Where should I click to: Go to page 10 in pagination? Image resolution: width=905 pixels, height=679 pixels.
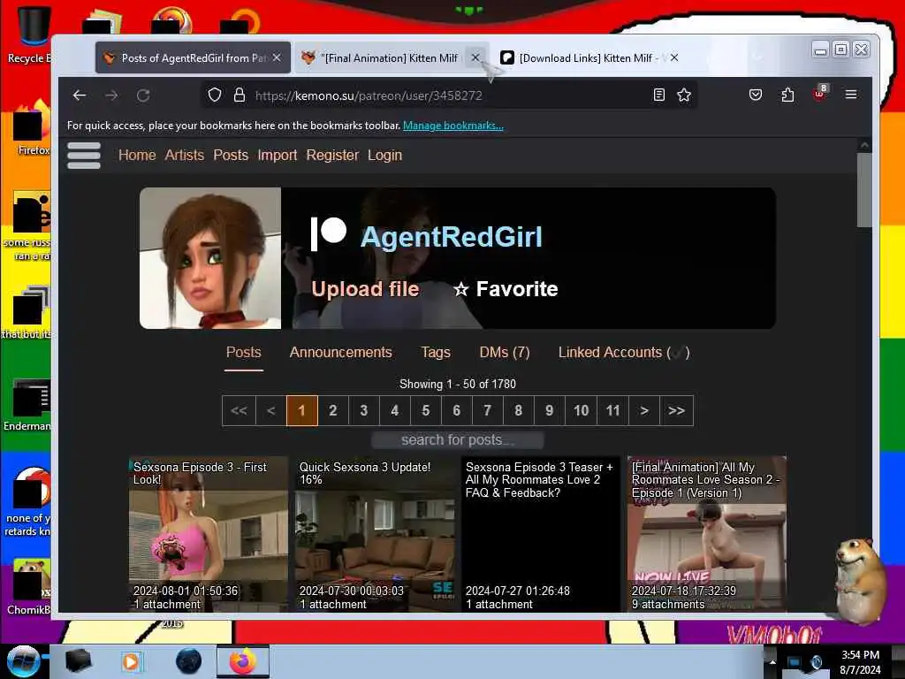[581, 410]
